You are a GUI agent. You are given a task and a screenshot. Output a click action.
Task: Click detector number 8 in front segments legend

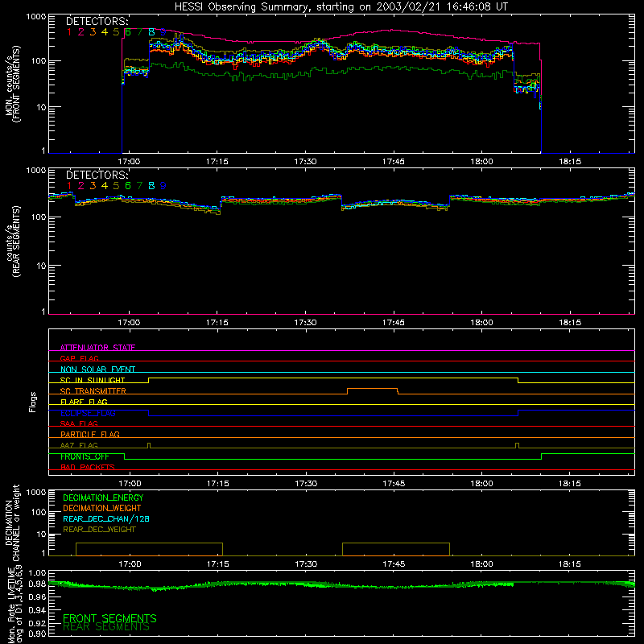[x=151, y=32]
